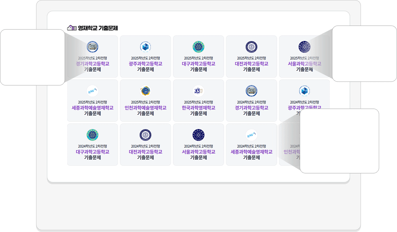Viewport: 397px width, 232px height.
Task: Click the 2024 경기과학고등학교 school emblem
Action: [x=252, y=91]
